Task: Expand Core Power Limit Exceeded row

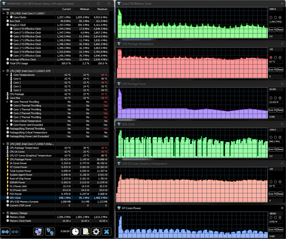Action: 7,125
